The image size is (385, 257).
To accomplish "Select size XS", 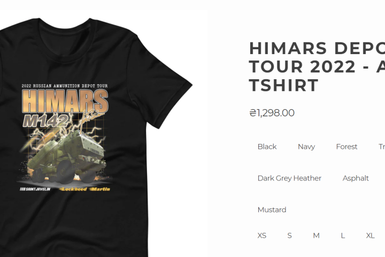I will (261, 236).
